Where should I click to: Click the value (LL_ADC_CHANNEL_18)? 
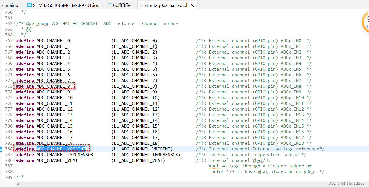point(136,143)
